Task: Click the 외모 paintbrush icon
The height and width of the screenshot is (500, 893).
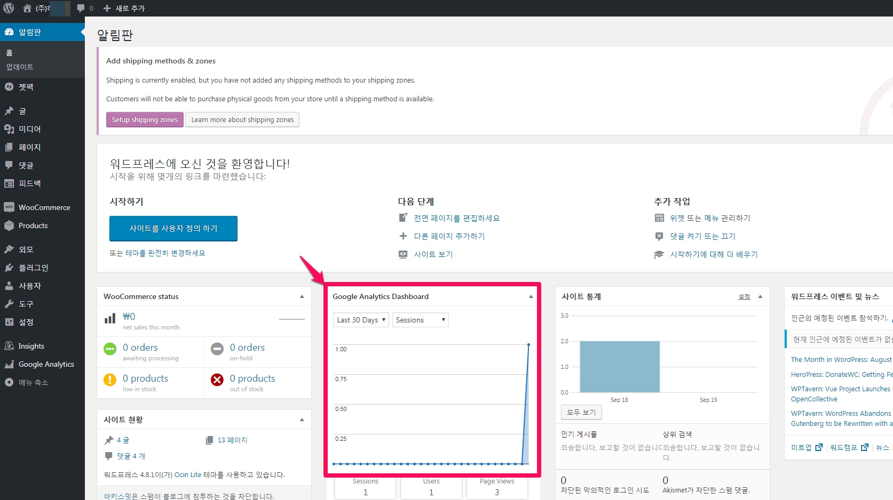Action: point(9,249)
